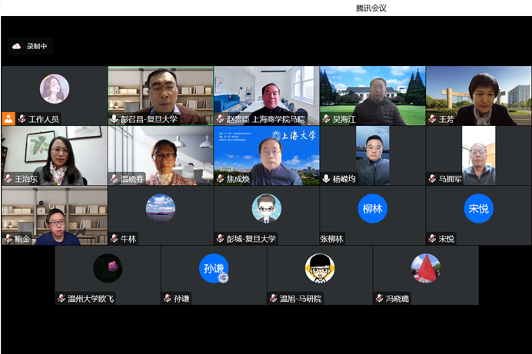The width and height of the screenshot is (532, 354).
Task: Select the 温州大学欧飞 dark avatar
Action: [108, 268]
